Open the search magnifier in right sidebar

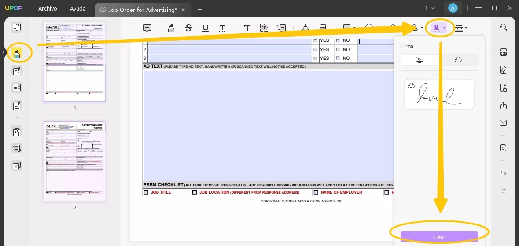click(504, 27)
